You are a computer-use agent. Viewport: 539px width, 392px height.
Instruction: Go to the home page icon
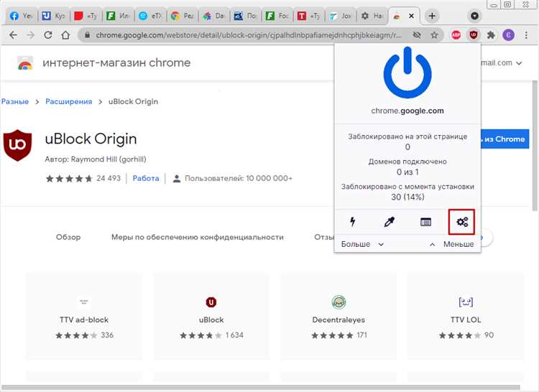(65, 34)
